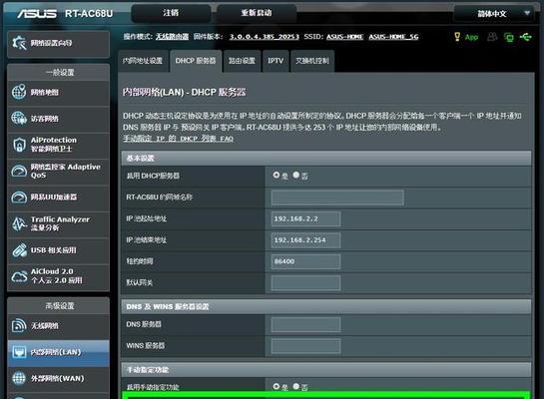Enable DHCP server Yes radio
The width and height of the screenshot is (544, 399).
coord(276,175)
